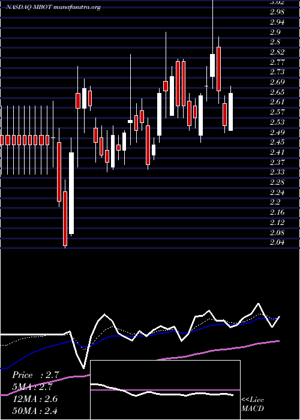
Task: Click the 2.28 price axis label
Action: (x=277, y=182)
